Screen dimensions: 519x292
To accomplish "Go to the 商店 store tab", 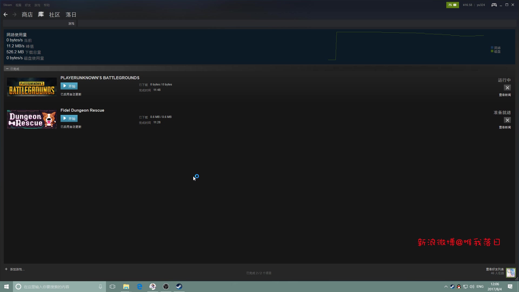I will pos(27,15).
